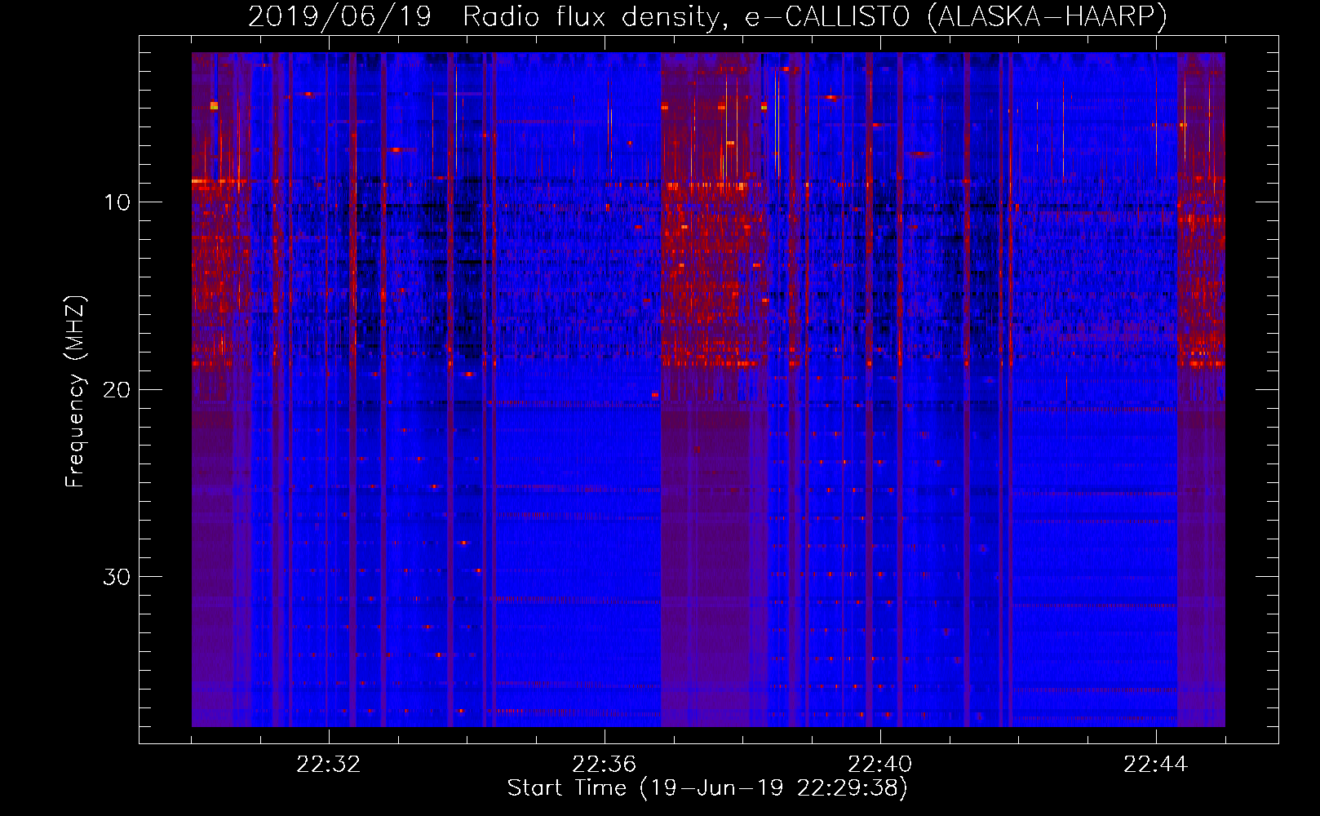This screenshot has width=1320, height=816.
Task: Click the 'Start Time (19-Jun-19 22:29:38)' axis caption
Action: 707,788
